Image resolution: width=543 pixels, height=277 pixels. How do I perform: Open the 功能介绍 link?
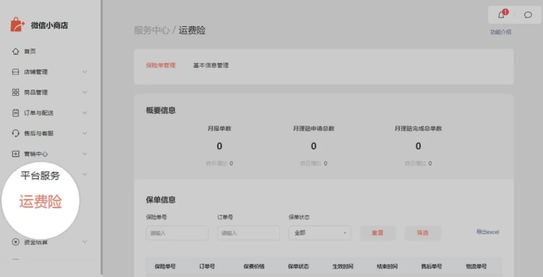coord(500,32)
